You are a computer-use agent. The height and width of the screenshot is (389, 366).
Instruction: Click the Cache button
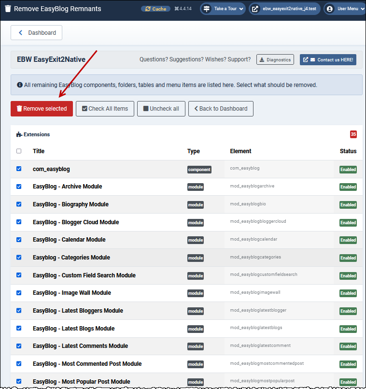pos(156,9)
